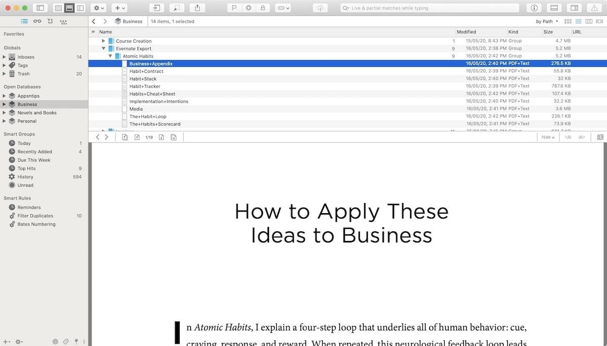
Task: Click the cloud sync icon
Action: [320, 8]
